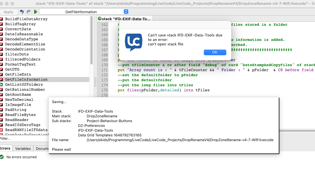The image size is (315, 170).
Task: Switch to the Variables tab
Action: point(23,148)
